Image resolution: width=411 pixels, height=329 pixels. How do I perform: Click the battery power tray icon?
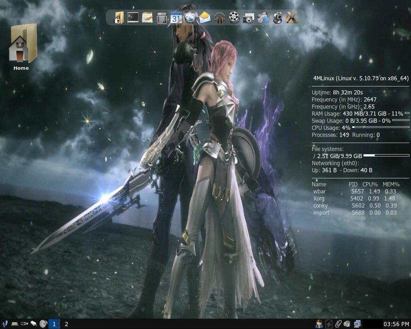[328, 324]
